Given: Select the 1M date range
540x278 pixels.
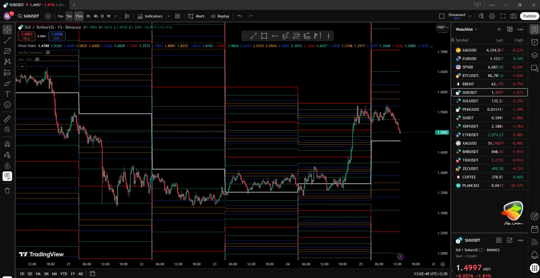Looking at the screenshot, I should [38, 274].
